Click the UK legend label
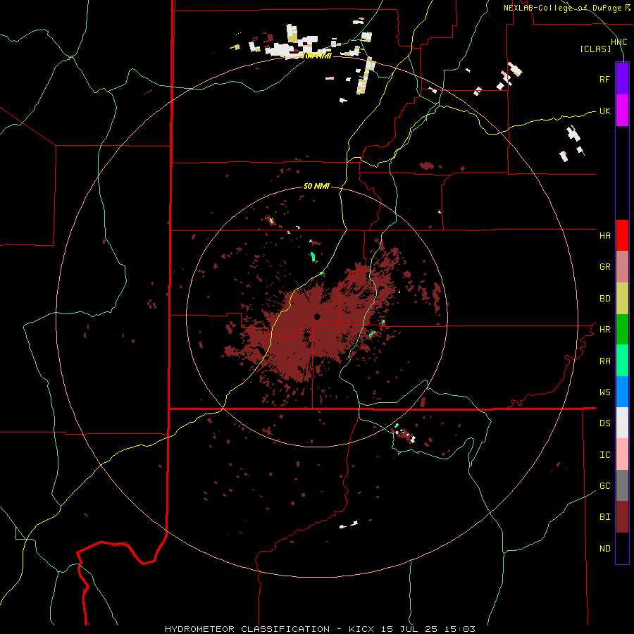Screen dimensions: 634x634 [604, 111]
